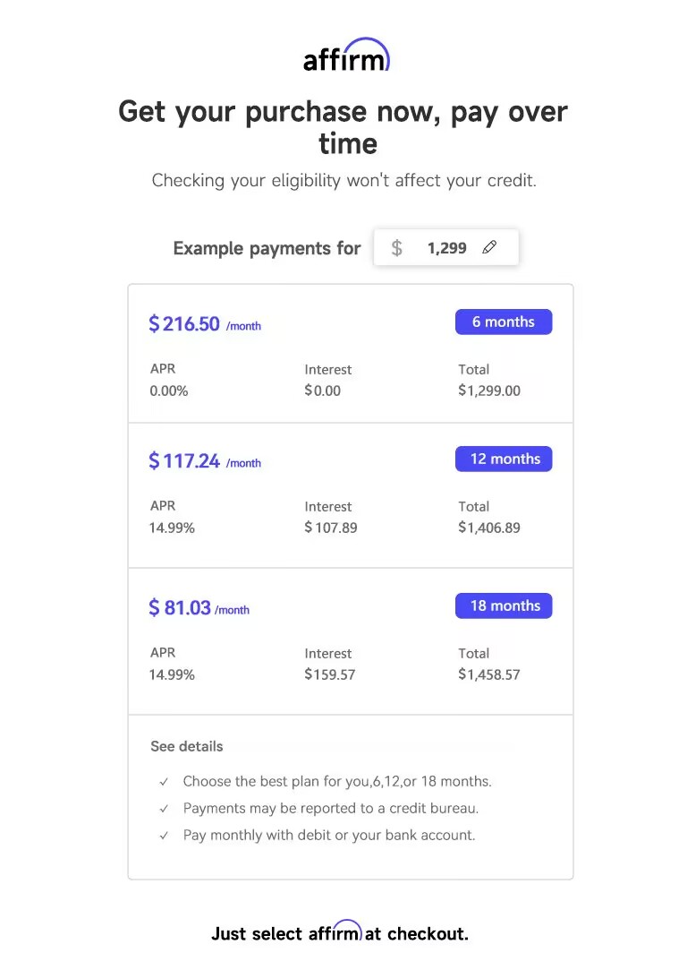Viewport: 687px width, 970px height.
Task: Click the checkmark beside 'Choose the best plan'
Action: [164, 782]
